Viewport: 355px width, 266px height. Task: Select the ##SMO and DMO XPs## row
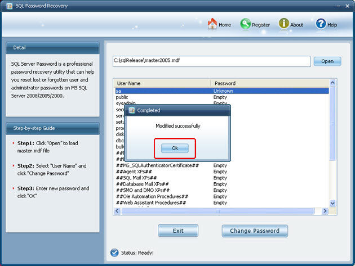click(x=222, y=190)
